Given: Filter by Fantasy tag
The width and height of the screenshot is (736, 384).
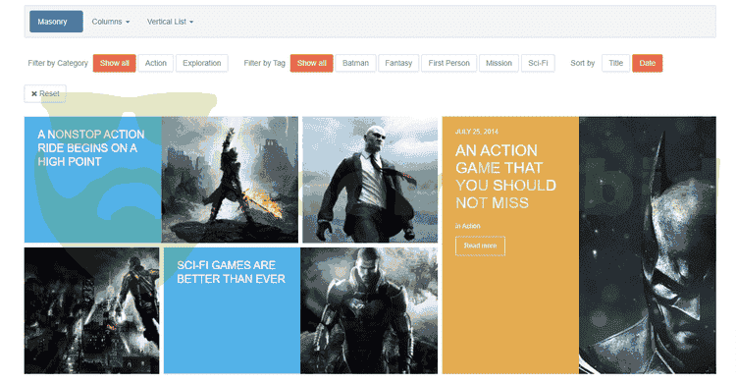Looking at the screenshot, I should click(x=398, y=63).
